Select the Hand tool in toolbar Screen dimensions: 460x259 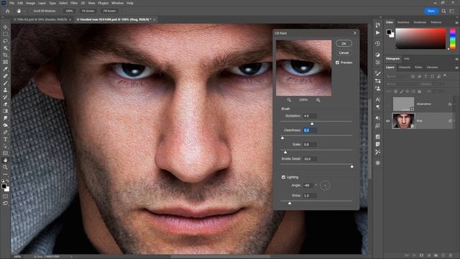coord(5,160)
